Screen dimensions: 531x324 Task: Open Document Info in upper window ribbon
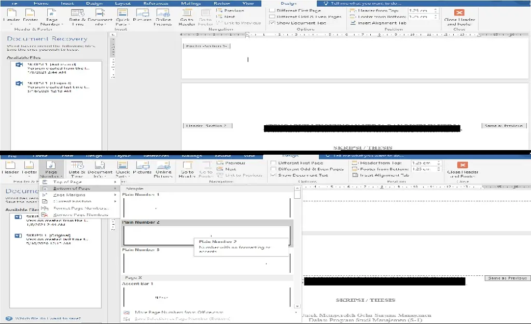click(100, 17)
